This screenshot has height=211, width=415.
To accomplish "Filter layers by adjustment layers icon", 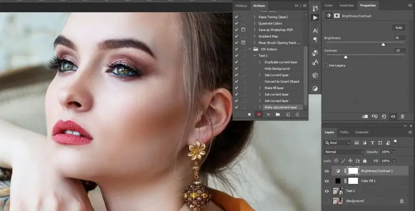I will (x=364, y=143).
